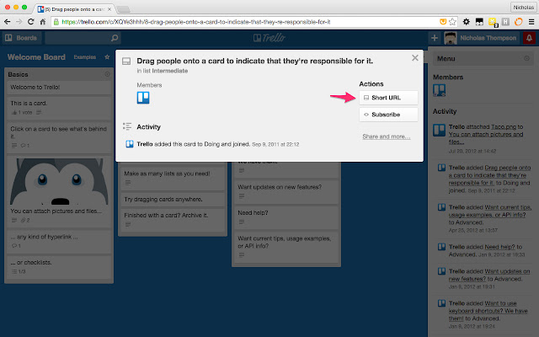Close the card detail dialog
The image size is (539, 337).
(x=415, y=58)
